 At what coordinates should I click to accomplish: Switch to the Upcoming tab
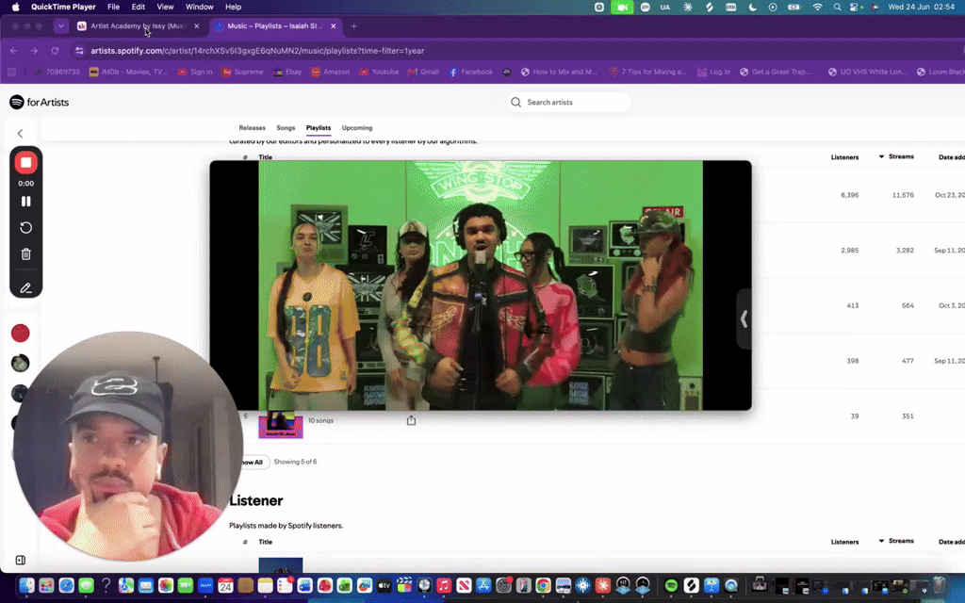(x=357, y=128)
